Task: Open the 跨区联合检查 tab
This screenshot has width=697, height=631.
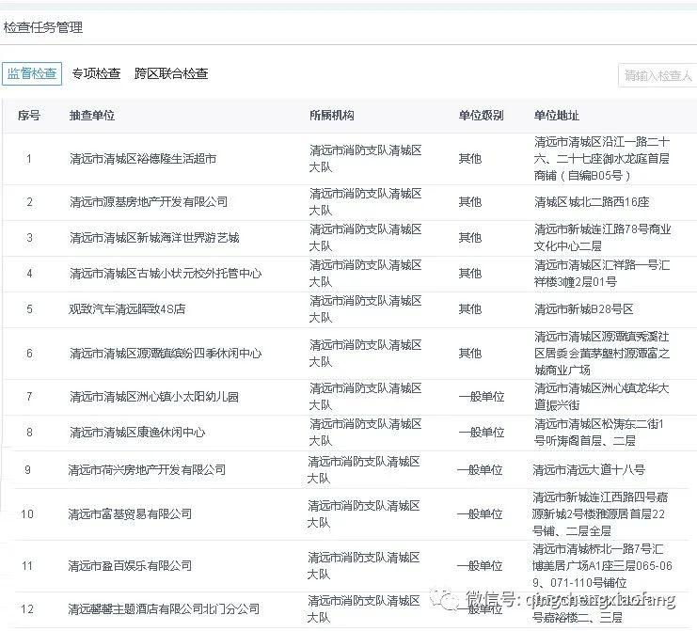Action: tap(171, 73)
